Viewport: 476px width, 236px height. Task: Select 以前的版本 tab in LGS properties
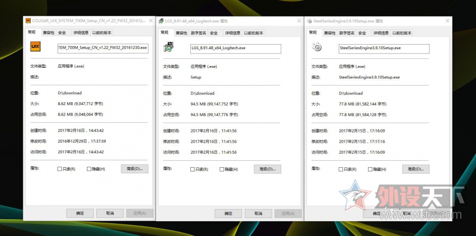click(x=253, y=33)
